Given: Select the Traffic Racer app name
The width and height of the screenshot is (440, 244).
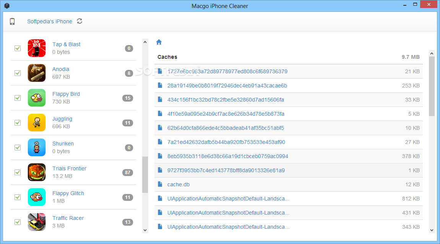Looking at the screenshot, I should [x=68, y=218].
